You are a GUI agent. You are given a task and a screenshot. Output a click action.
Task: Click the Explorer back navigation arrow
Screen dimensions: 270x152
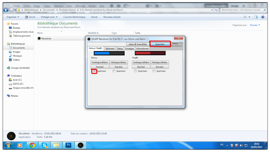pyautogui.click(x=6, y=10)
